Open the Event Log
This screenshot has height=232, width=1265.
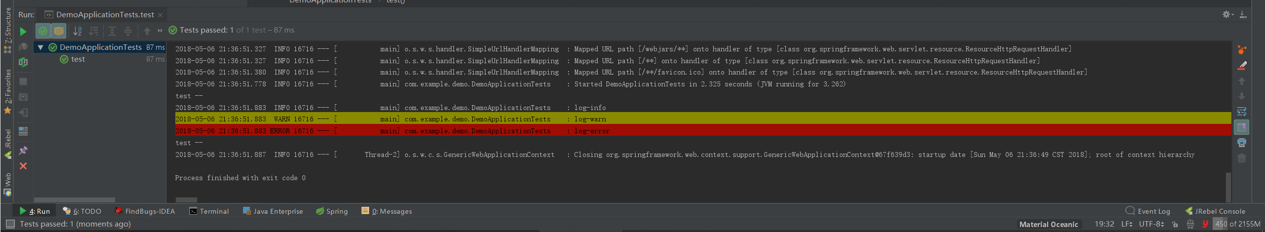[1148, 211]
